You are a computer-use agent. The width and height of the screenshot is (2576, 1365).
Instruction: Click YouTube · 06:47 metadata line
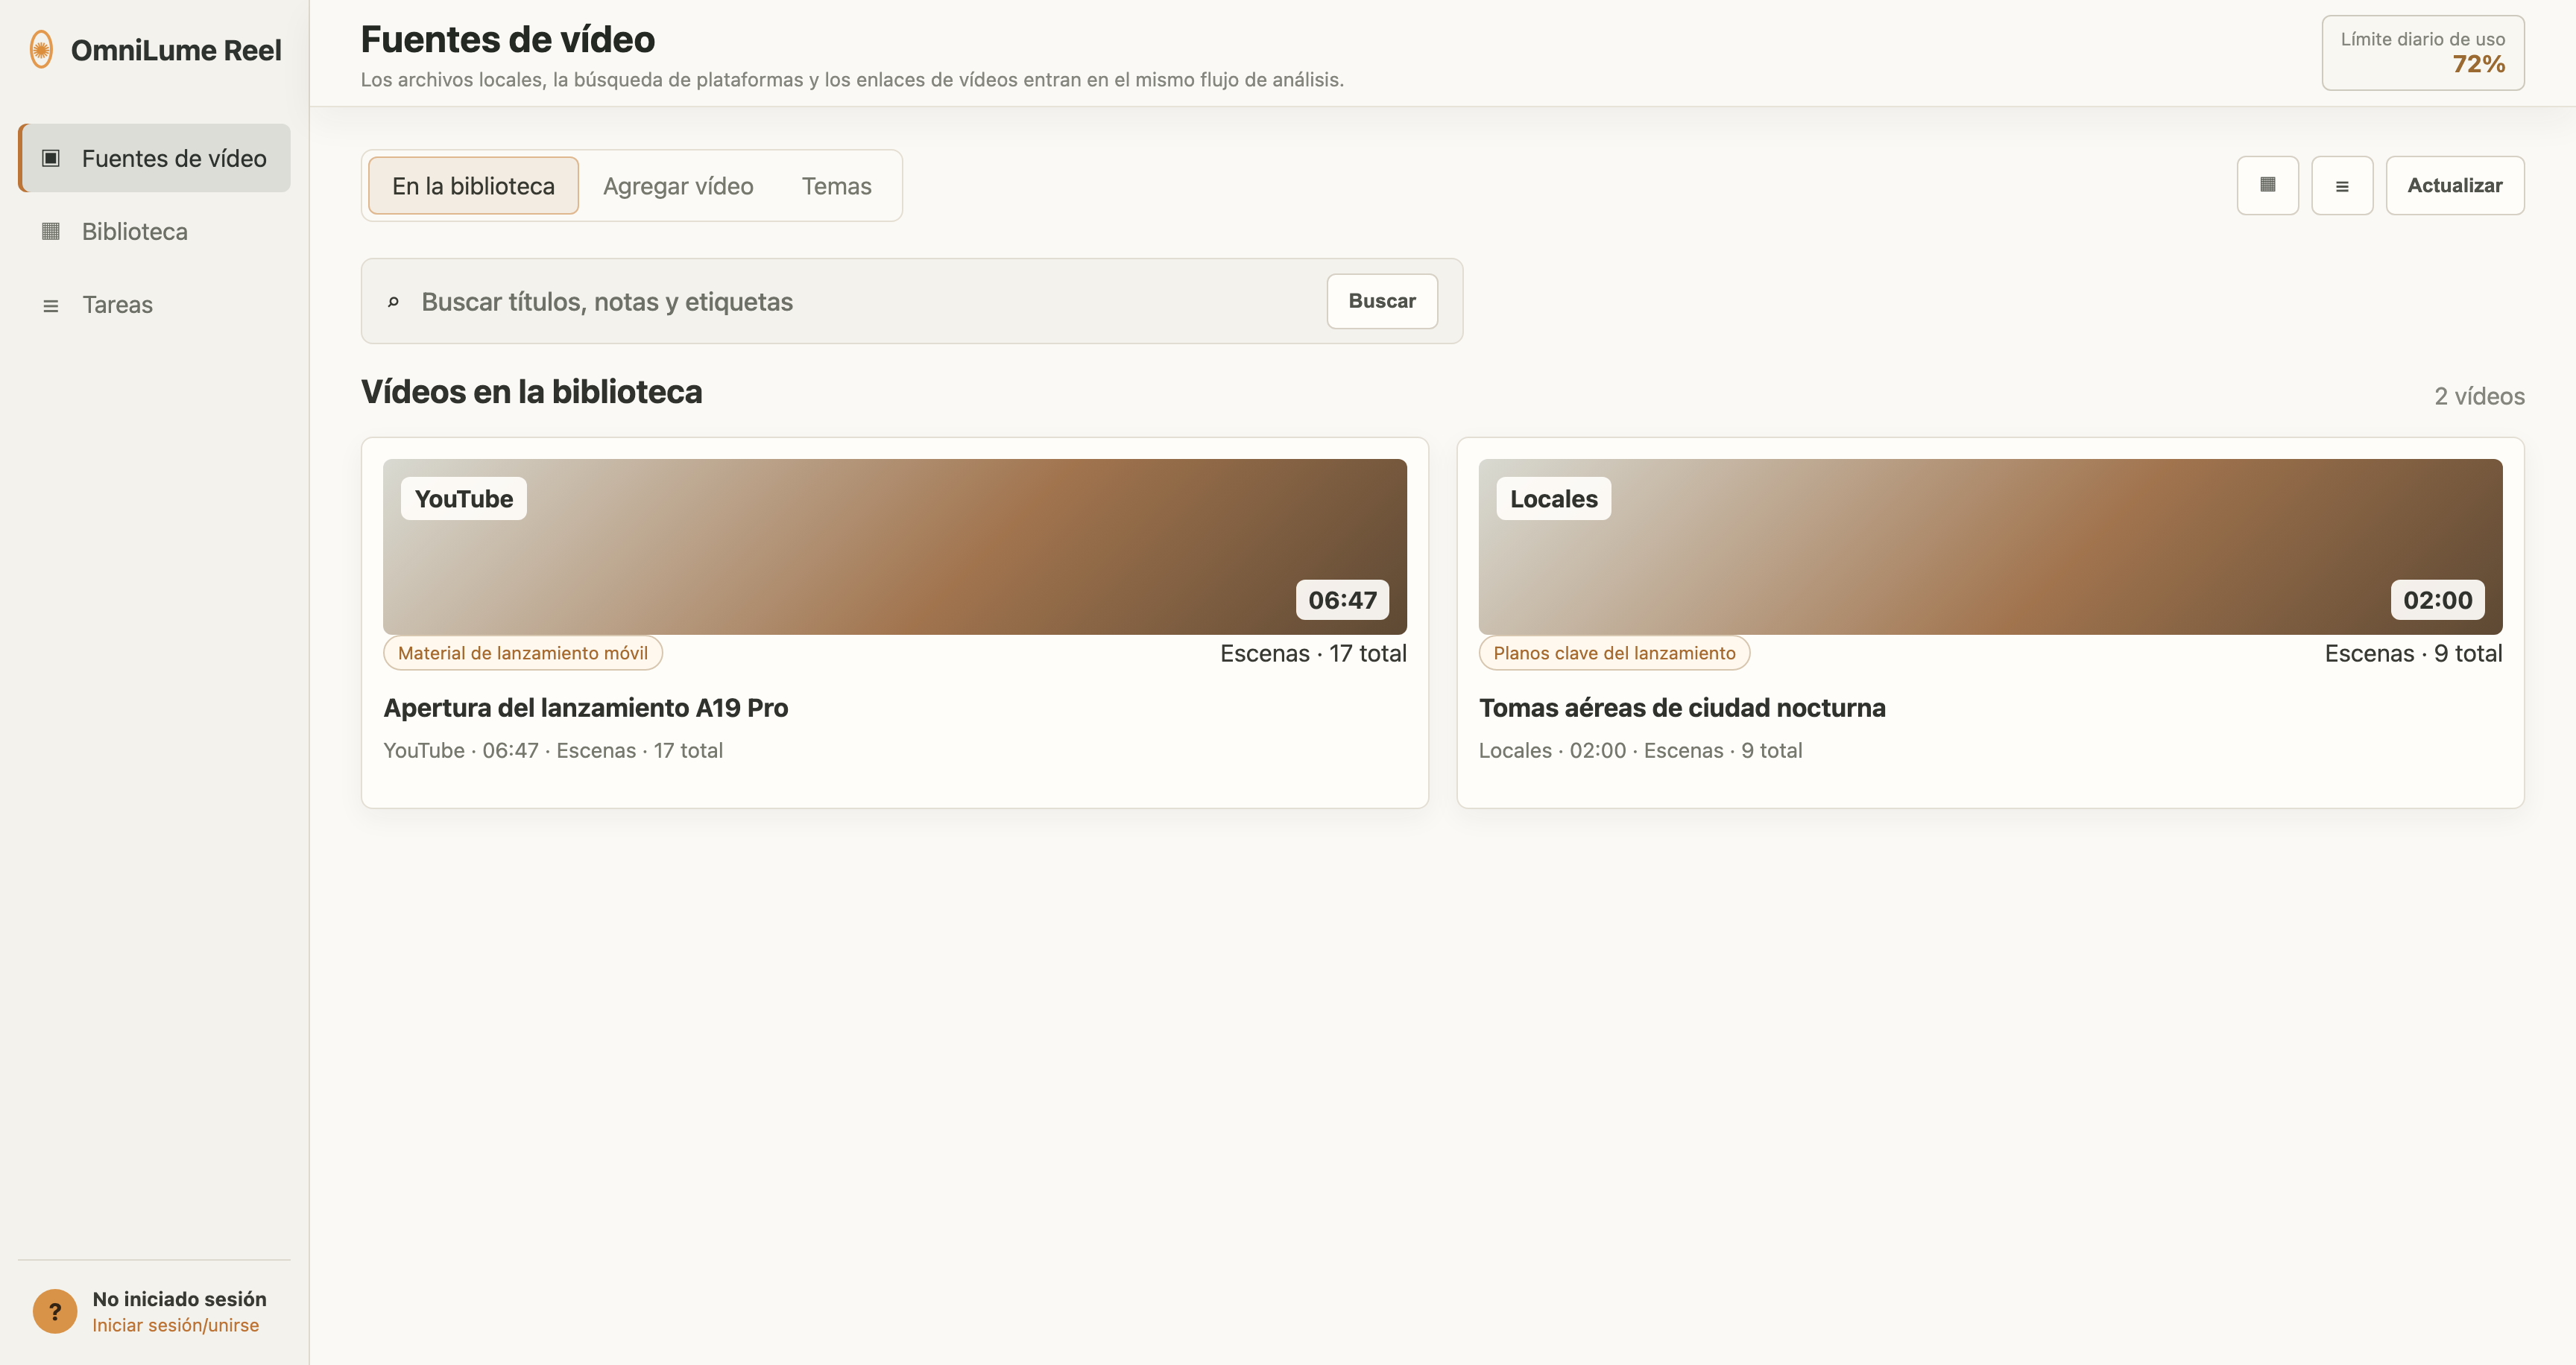point(553,750)
